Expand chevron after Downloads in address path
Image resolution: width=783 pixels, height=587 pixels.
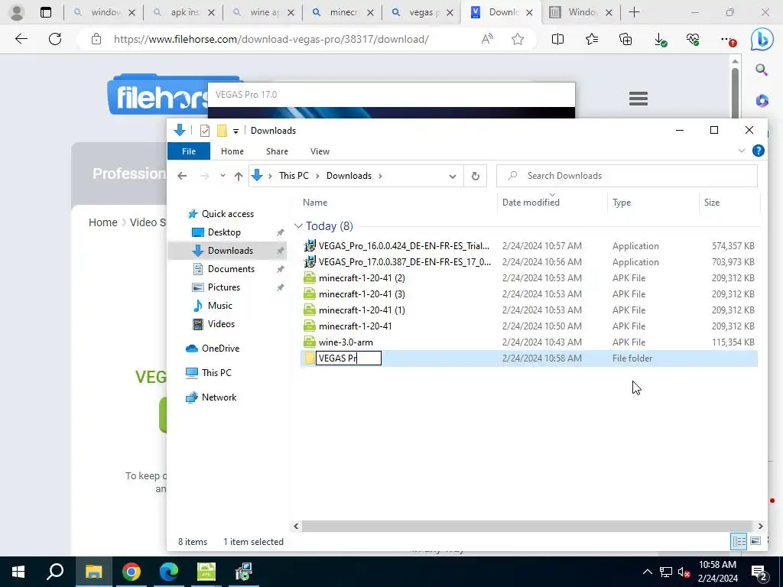coord(380,176)
